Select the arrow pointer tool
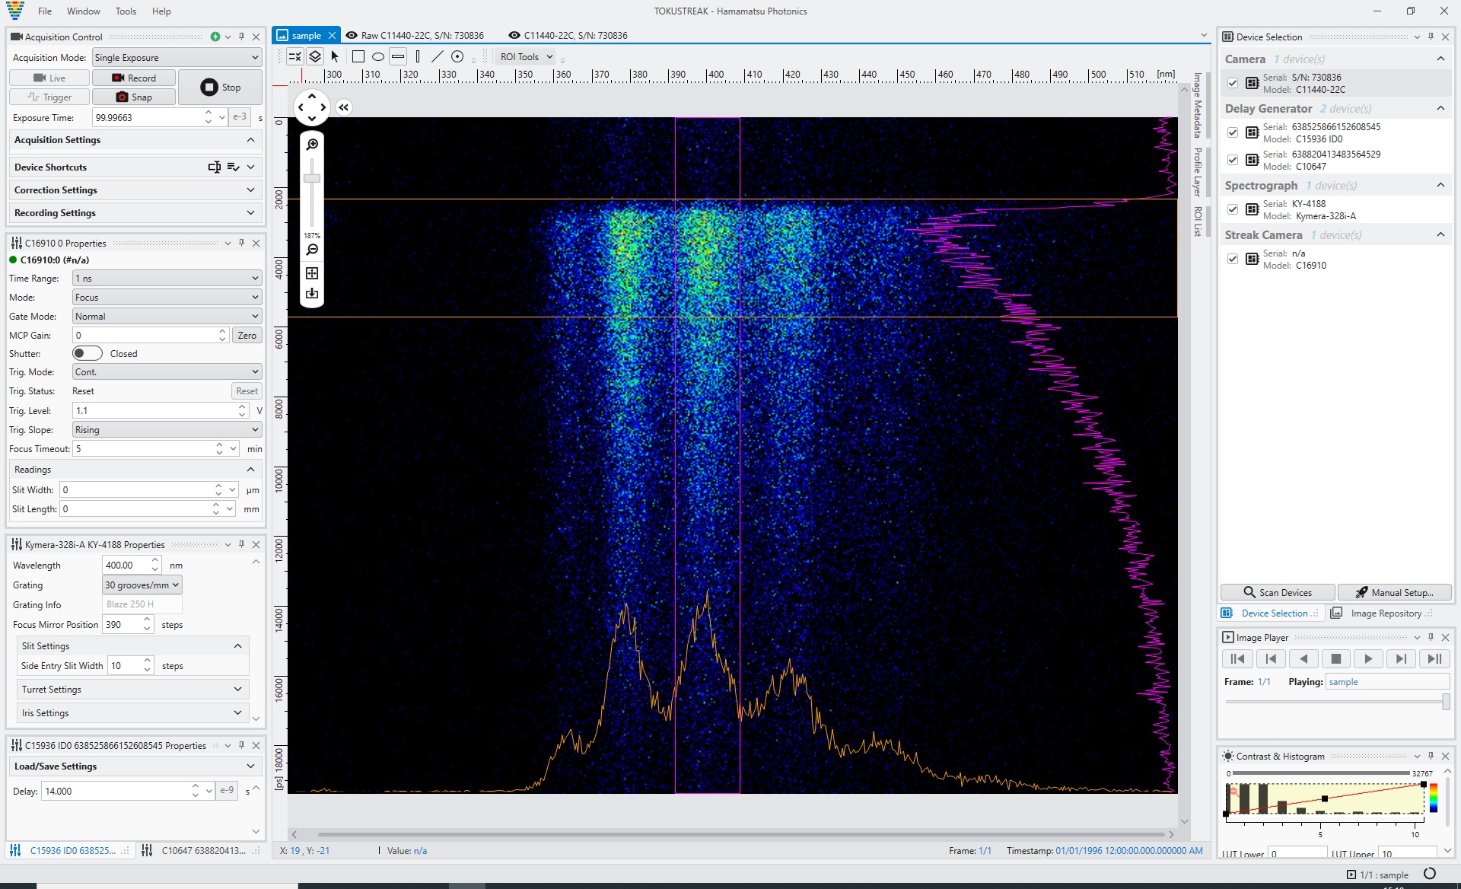 click(x=335, y=56)
